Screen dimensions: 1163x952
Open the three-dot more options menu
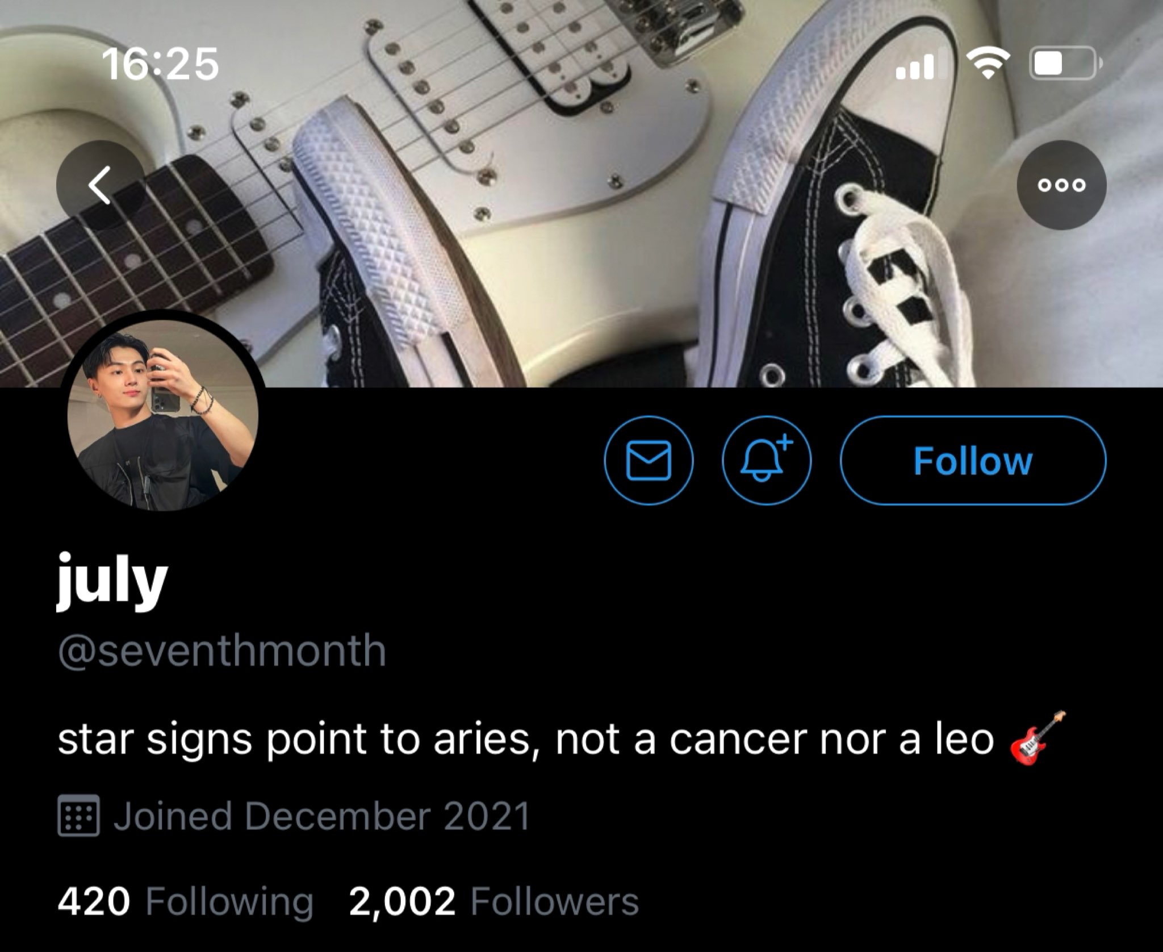[x=1061, y=185]
